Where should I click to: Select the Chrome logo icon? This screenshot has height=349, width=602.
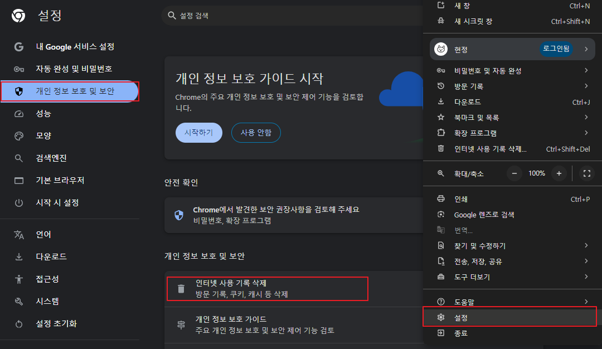point(17,16)
